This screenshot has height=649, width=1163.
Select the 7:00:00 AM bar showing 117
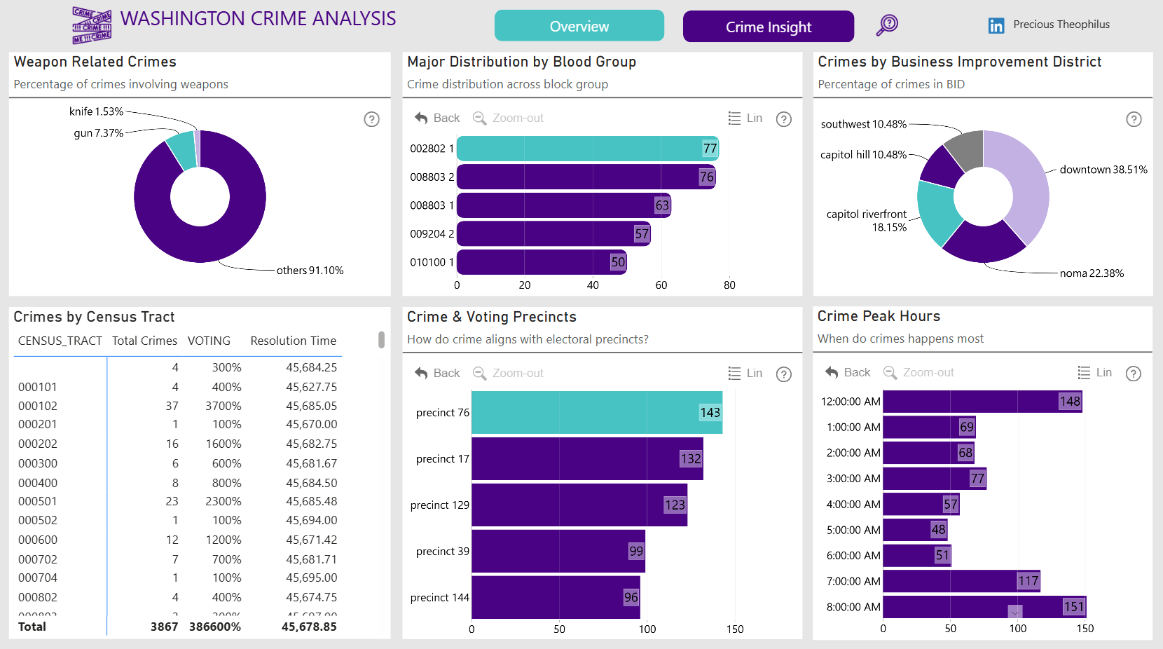click(962, 581)
